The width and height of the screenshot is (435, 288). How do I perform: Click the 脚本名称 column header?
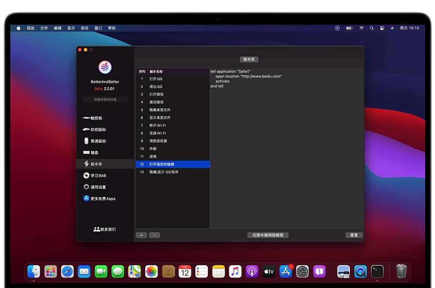pos(179,71)
